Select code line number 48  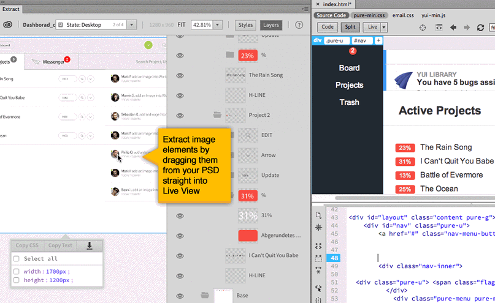pos(334,258)
